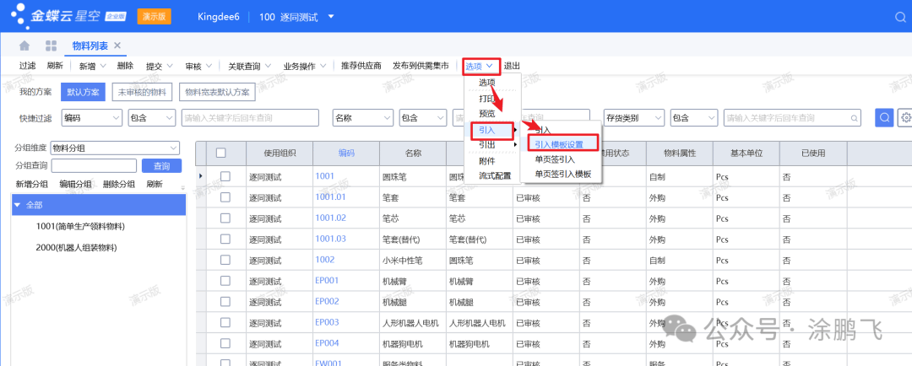Click the 查询 group search button
Viewport: 912px width, 366px height.
[161, 166]
